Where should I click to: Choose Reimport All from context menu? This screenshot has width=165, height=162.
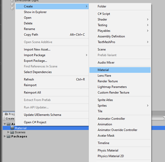[32, 93]
